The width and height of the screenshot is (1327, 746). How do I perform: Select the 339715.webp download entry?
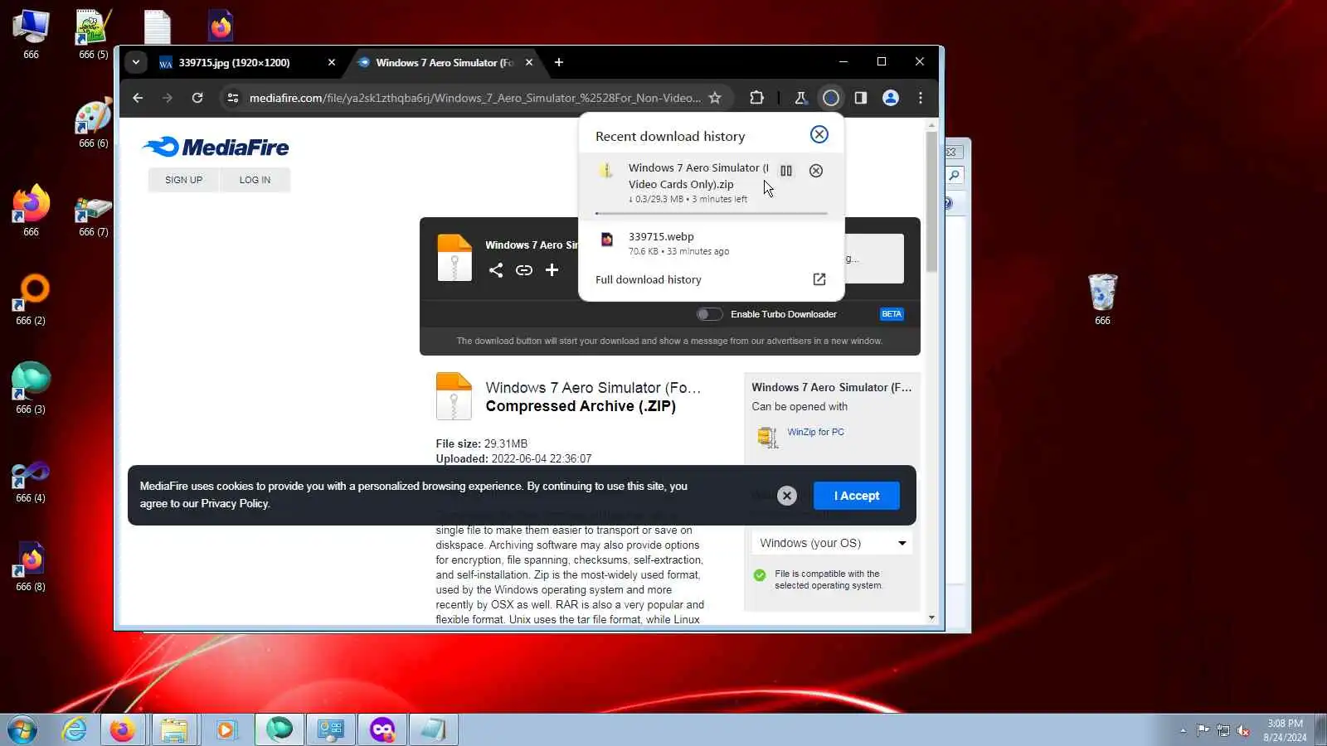tap(711, 243)
